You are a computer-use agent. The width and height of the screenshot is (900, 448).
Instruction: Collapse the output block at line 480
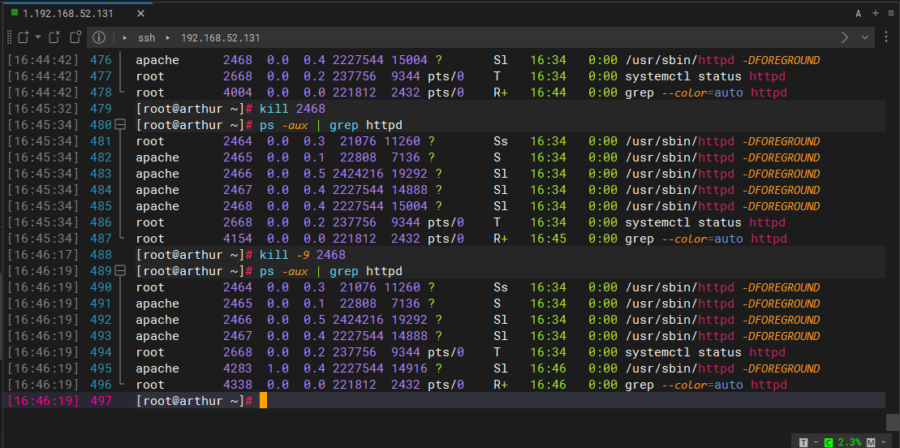click(120, 125)
